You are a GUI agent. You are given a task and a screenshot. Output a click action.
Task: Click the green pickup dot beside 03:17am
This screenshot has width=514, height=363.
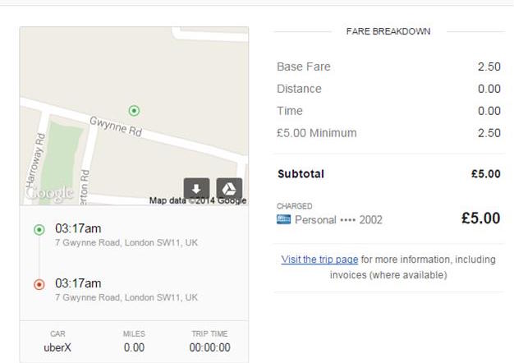39,229
